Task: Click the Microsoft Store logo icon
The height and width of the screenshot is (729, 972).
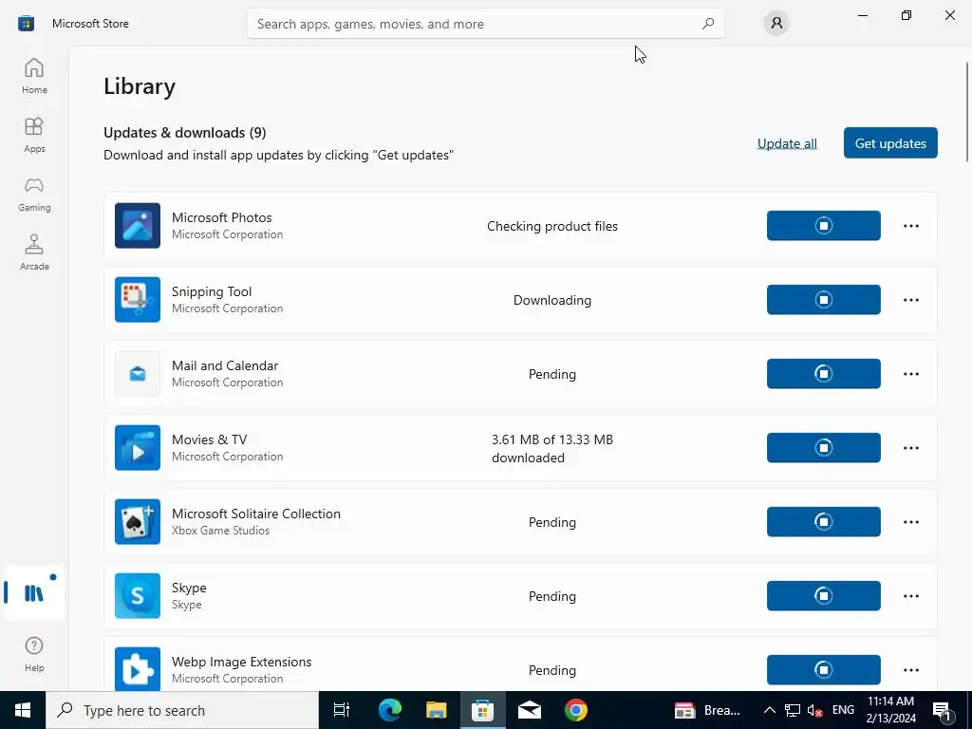Action: (x=26, y=24)
